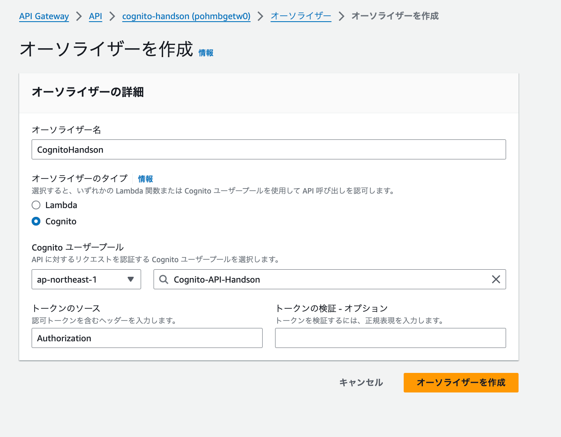Click the Cognito-API-Handson user pool search field

tap(330, 279)
